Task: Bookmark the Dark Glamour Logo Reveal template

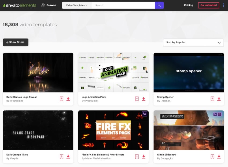Action: [61, 99]
